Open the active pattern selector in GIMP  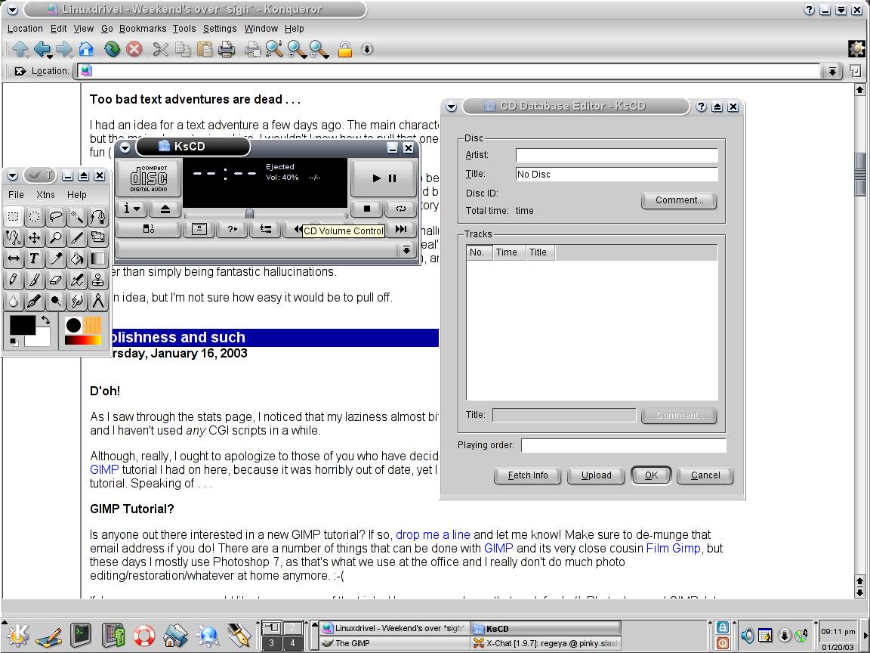[x=93, y=325]
